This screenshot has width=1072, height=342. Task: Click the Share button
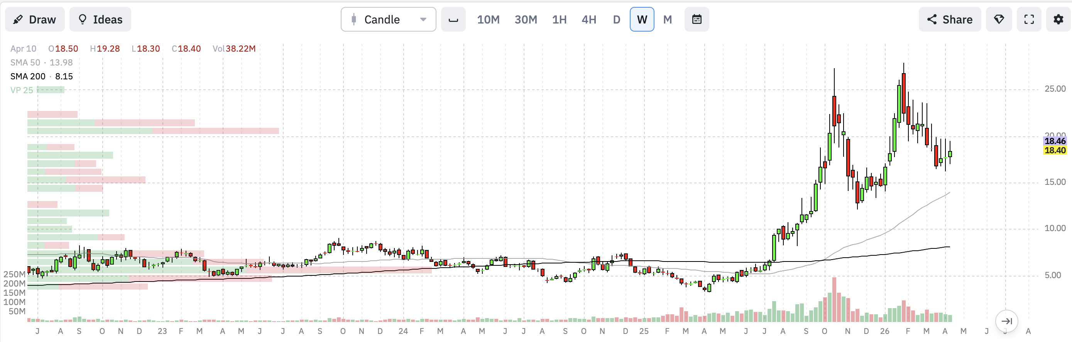950,20
